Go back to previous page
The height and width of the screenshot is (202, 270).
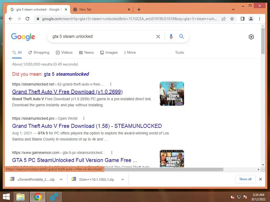(x=11, y=19)
